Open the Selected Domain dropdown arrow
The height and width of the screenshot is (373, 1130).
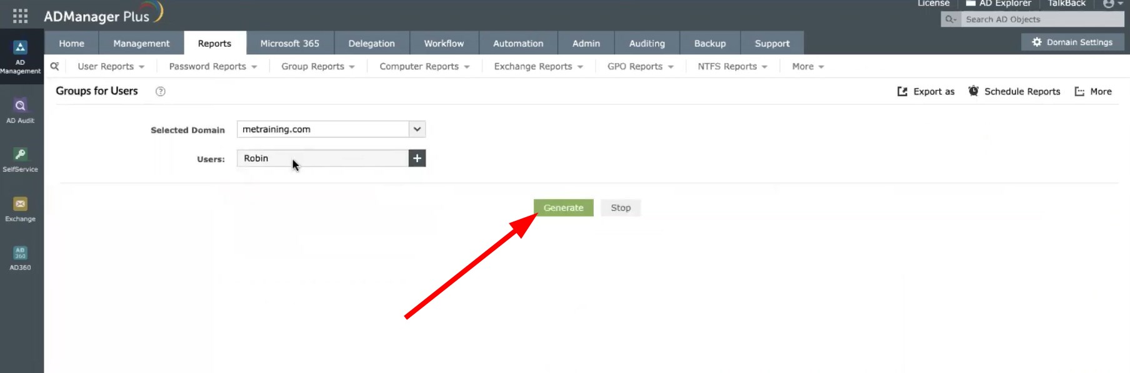pyautogui.click(x=417, y=129)
